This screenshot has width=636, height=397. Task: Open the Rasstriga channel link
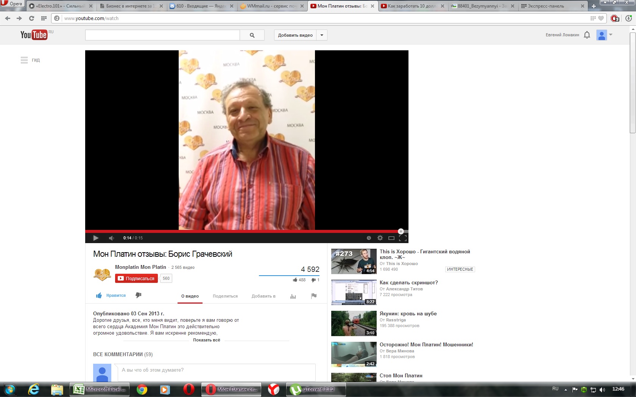click(396, 320)
